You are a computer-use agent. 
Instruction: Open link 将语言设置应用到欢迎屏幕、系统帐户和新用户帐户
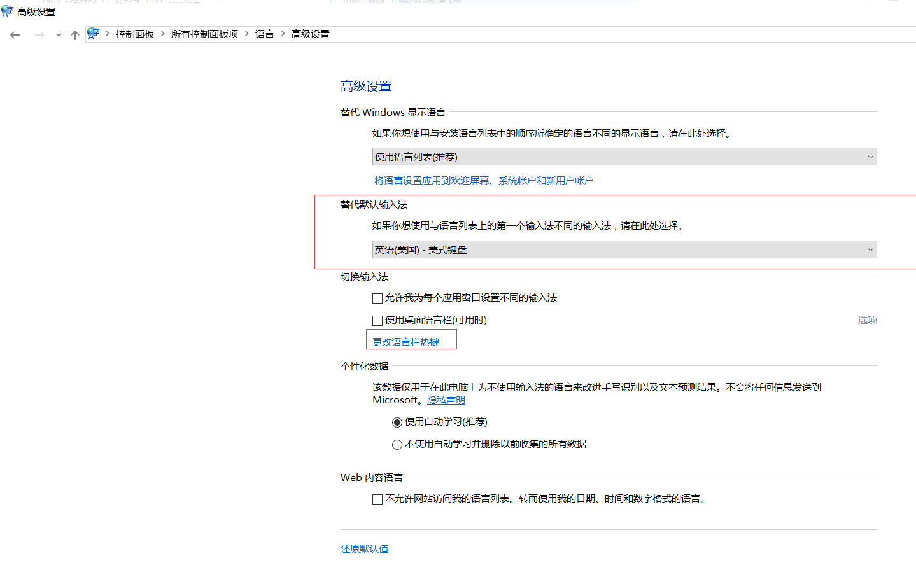click(x=484, y=181)
